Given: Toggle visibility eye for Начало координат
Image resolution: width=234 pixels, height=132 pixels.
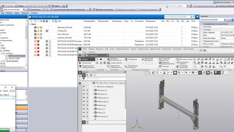Looking at the screenshot, I should pyautogui.click(x=84, y=87).
